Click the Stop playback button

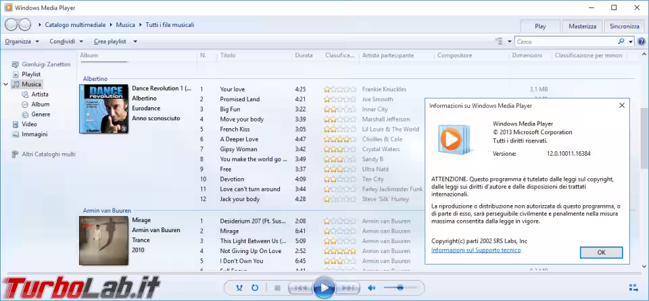point(278,288)
